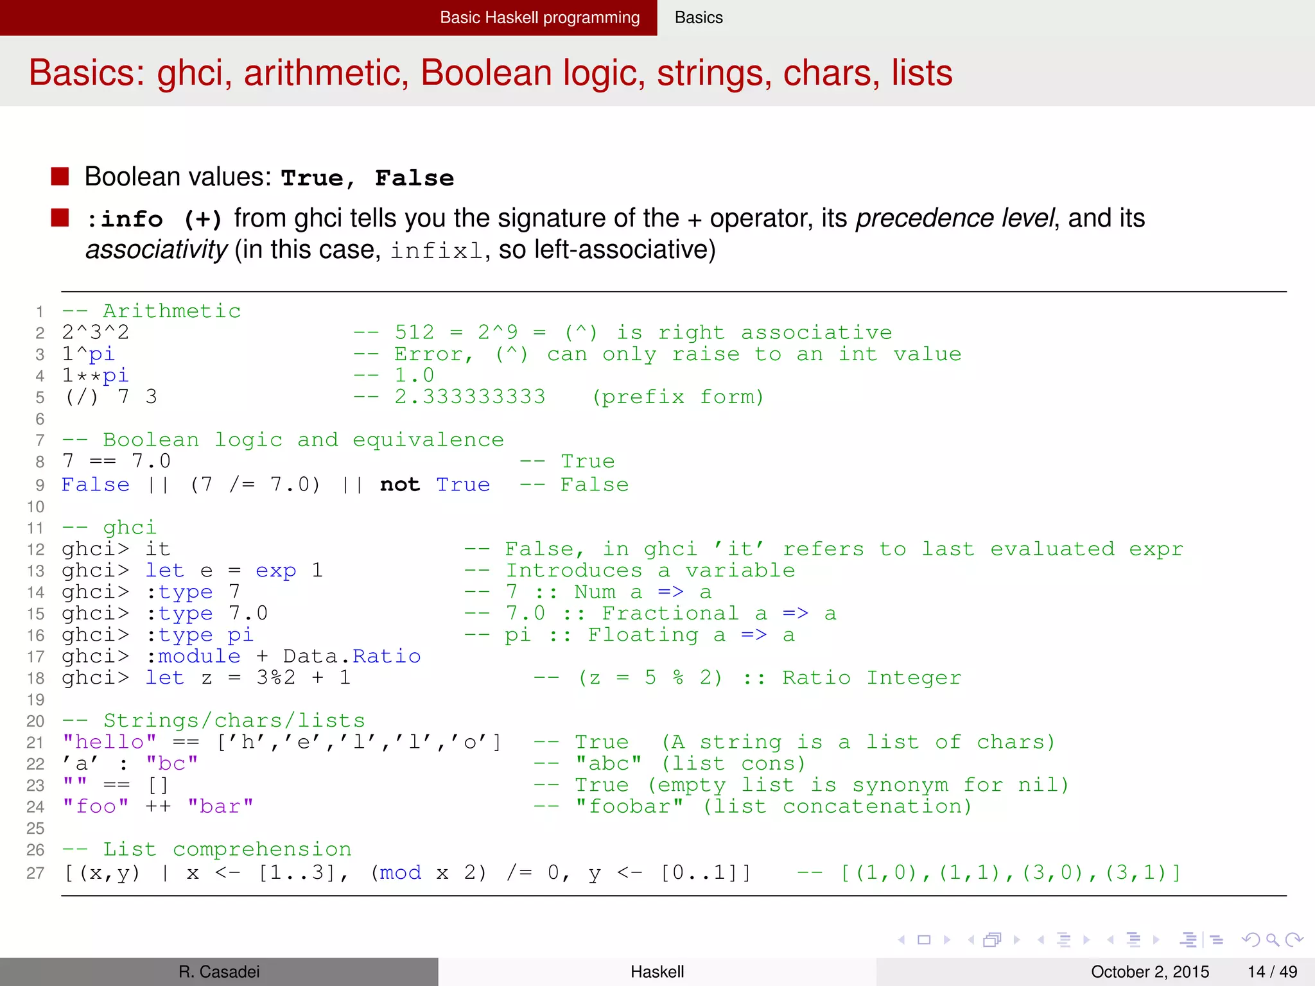Click ':module + Data.Ratio' command

coord(283,656)
